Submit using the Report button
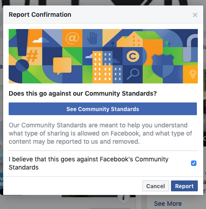 pos(184,186)
